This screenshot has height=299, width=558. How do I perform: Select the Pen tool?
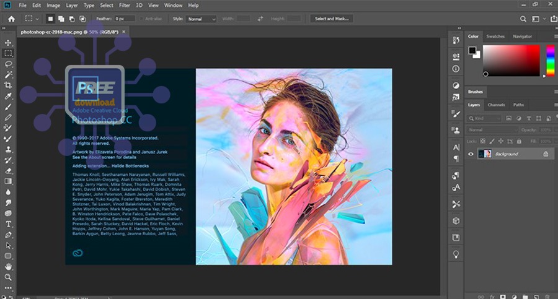coord(8,235)
